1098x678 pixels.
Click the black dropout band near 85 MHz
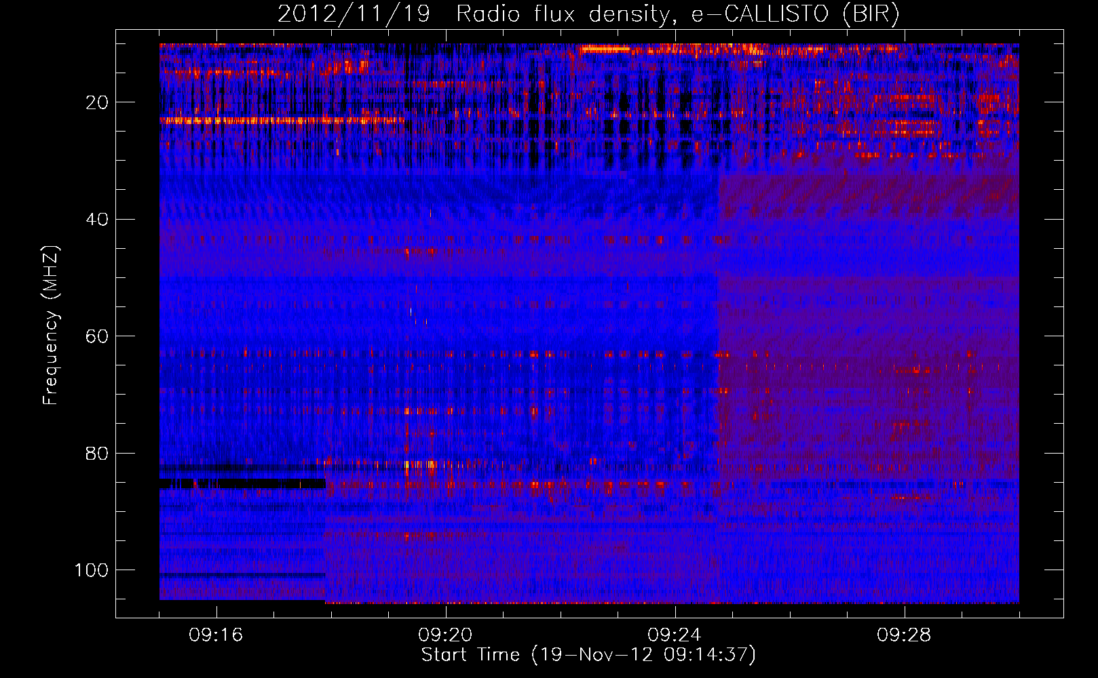[243, 483]
